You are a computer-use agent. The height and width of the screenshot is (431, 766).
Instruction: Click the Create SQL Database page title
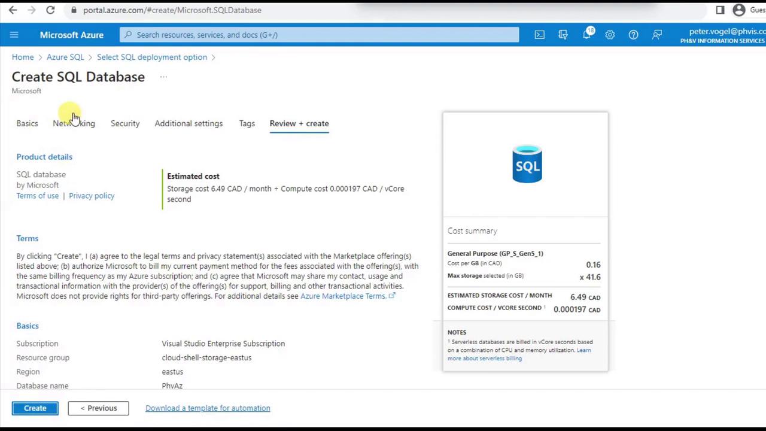[78, 77]
